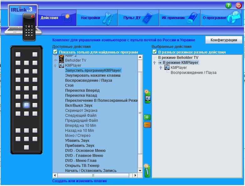Click the KMPlayer icon in selected actions

[167, 67]
